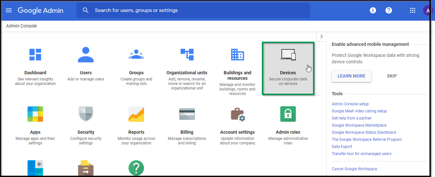
Task: Click the Cancel Google Workspace link
Action: 354,169
